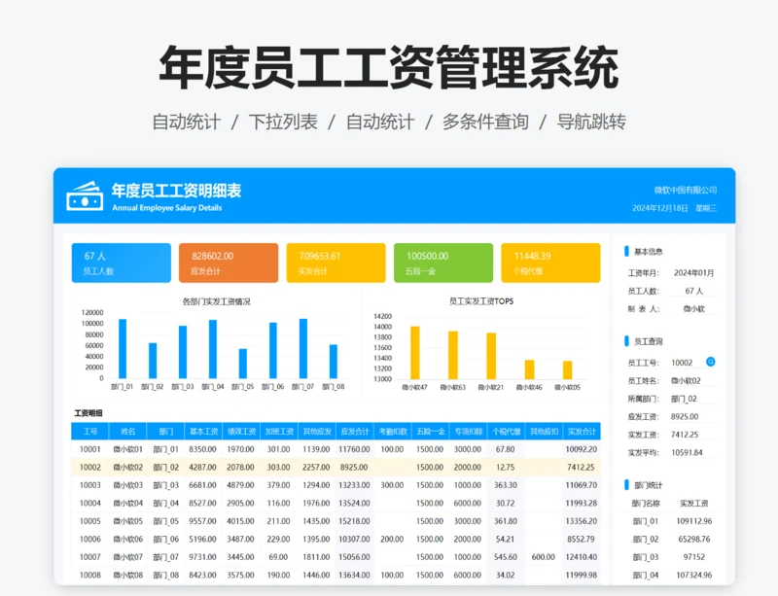778x596 pixels.
Task: Click 部门_01 in the department statistics list
Action: [x=648, y=521]
